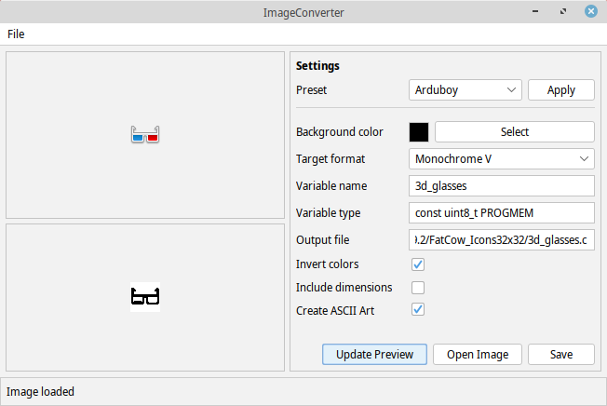607x406 pixels.
Task: Enable the Include dimensions checkbox
Action: (x=418, y=288)
